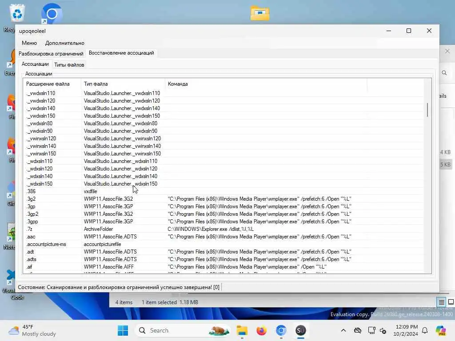Click the Состояние status bar message
The image size is (455, 341).
tap(119, 287)
